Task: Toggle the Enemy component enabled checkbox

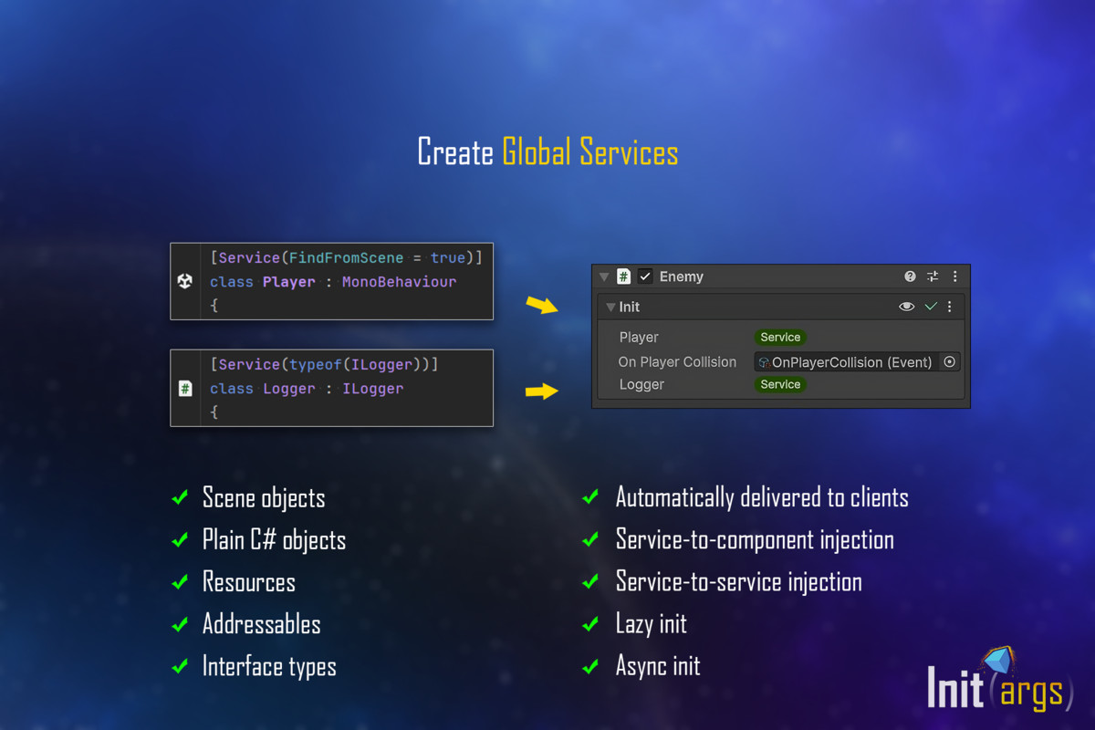Action: pyautogui.click(x=643, y=276)
